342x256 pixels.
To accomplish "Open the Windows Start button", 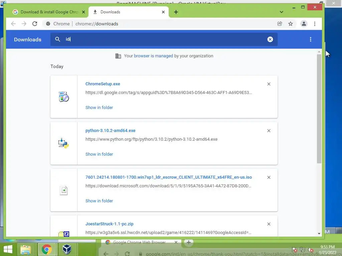I will pyautogui.click(x=8, y=249).
